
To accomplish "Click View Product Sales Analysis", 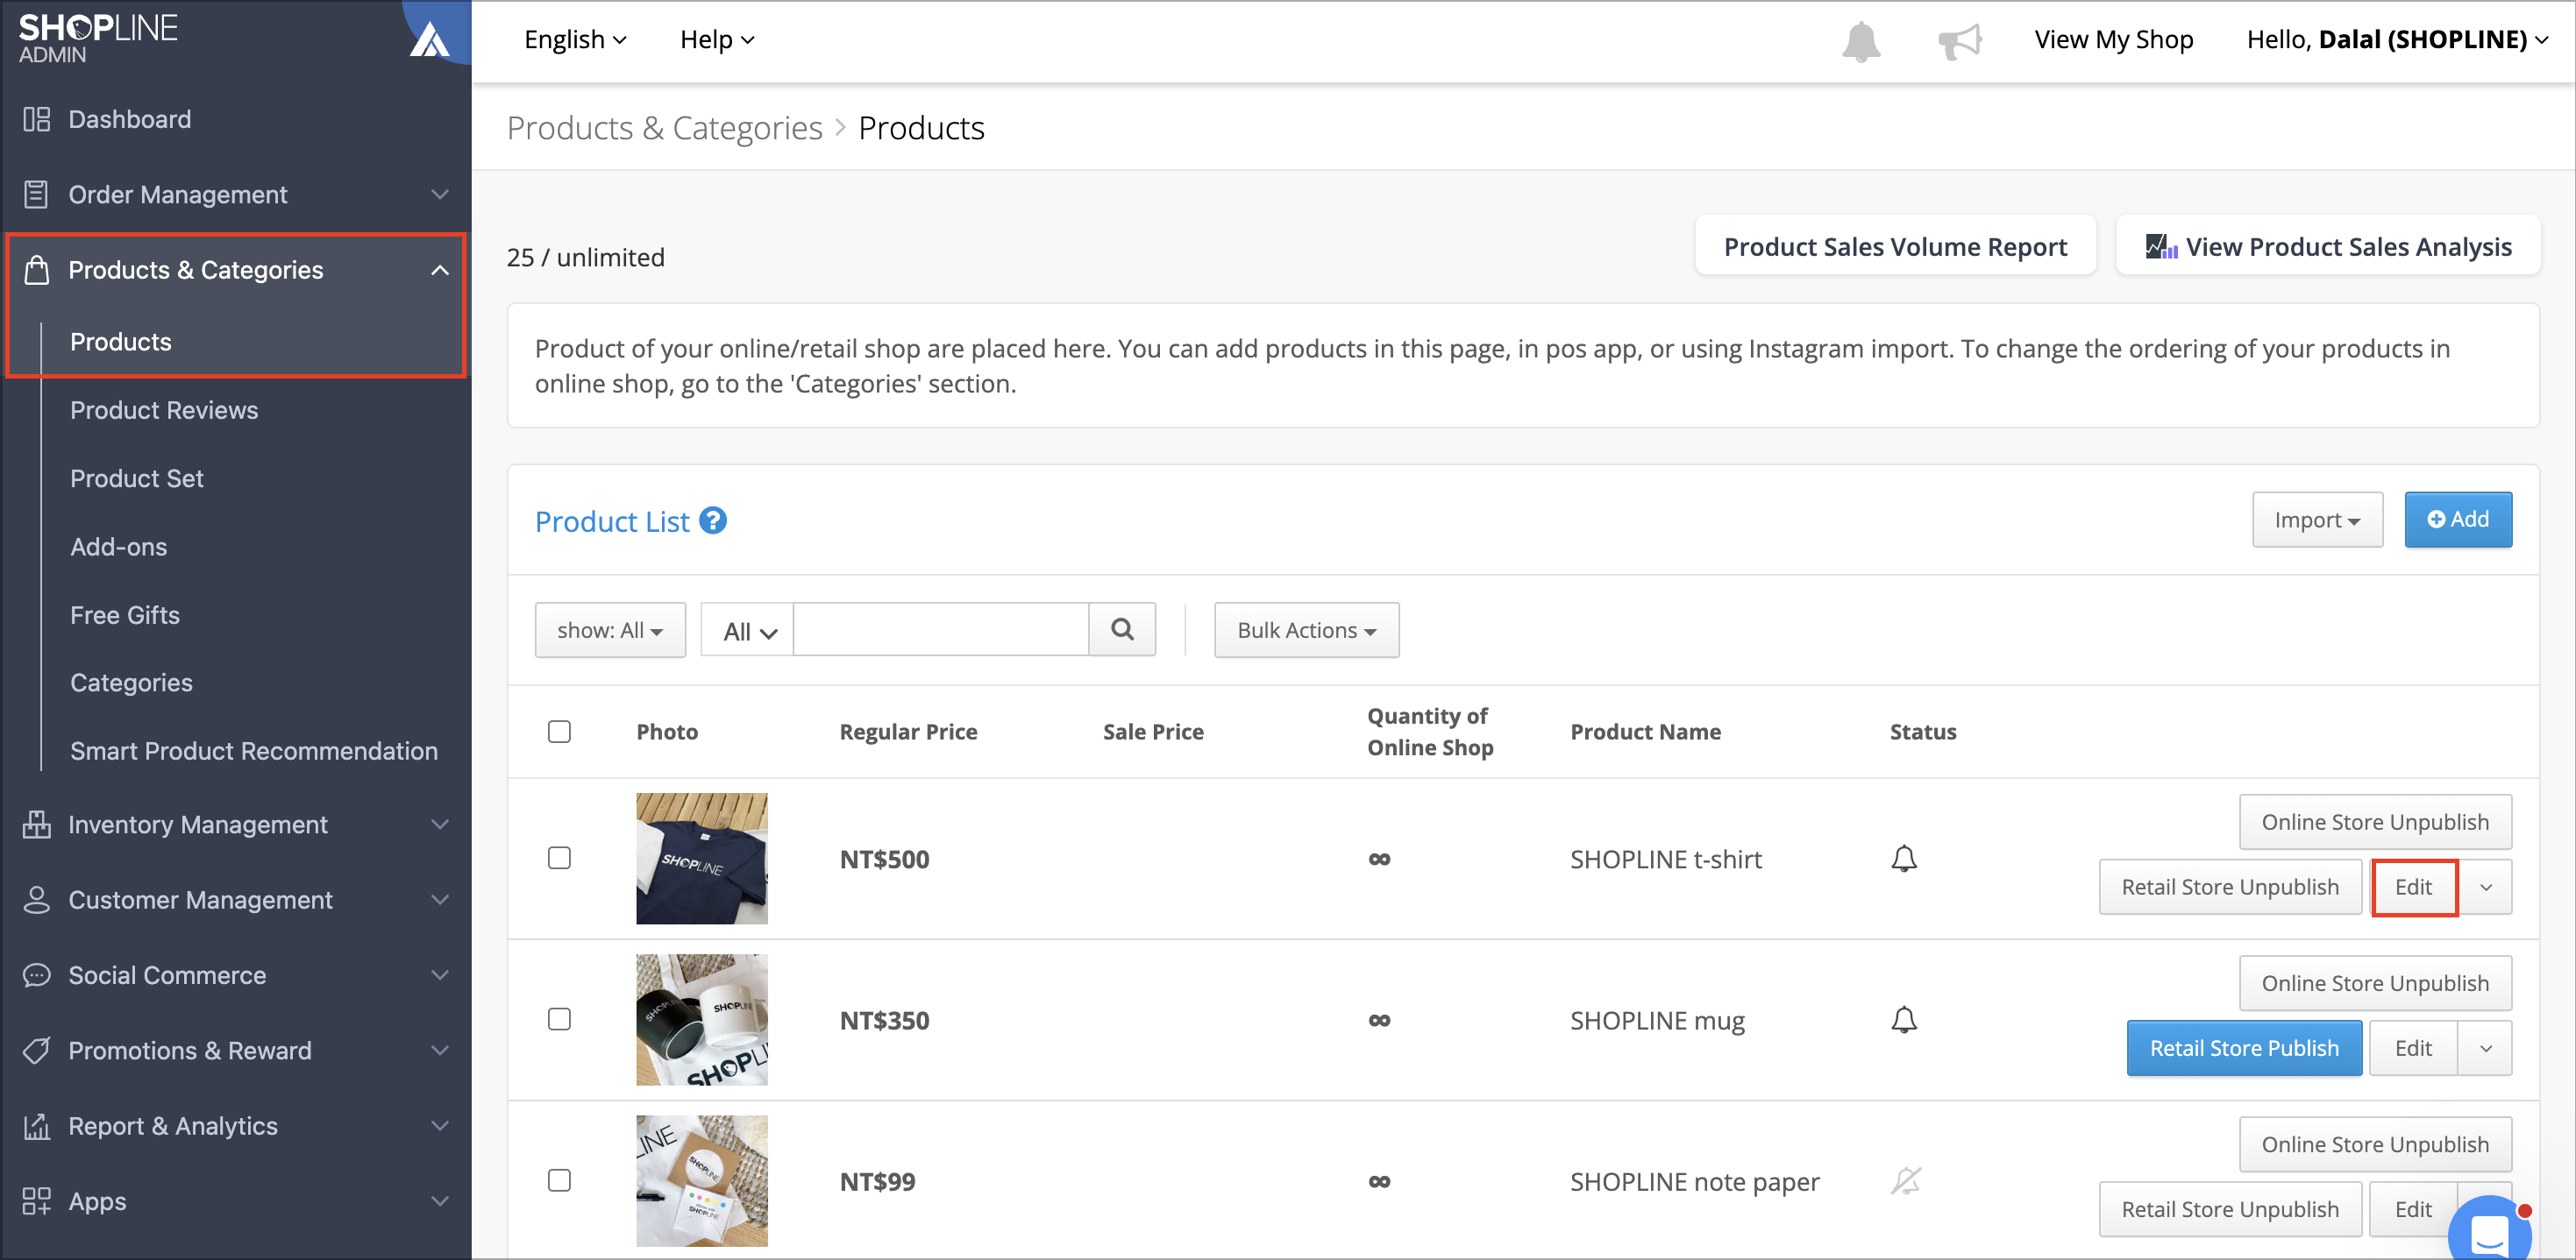I will tap(2327, 246).
